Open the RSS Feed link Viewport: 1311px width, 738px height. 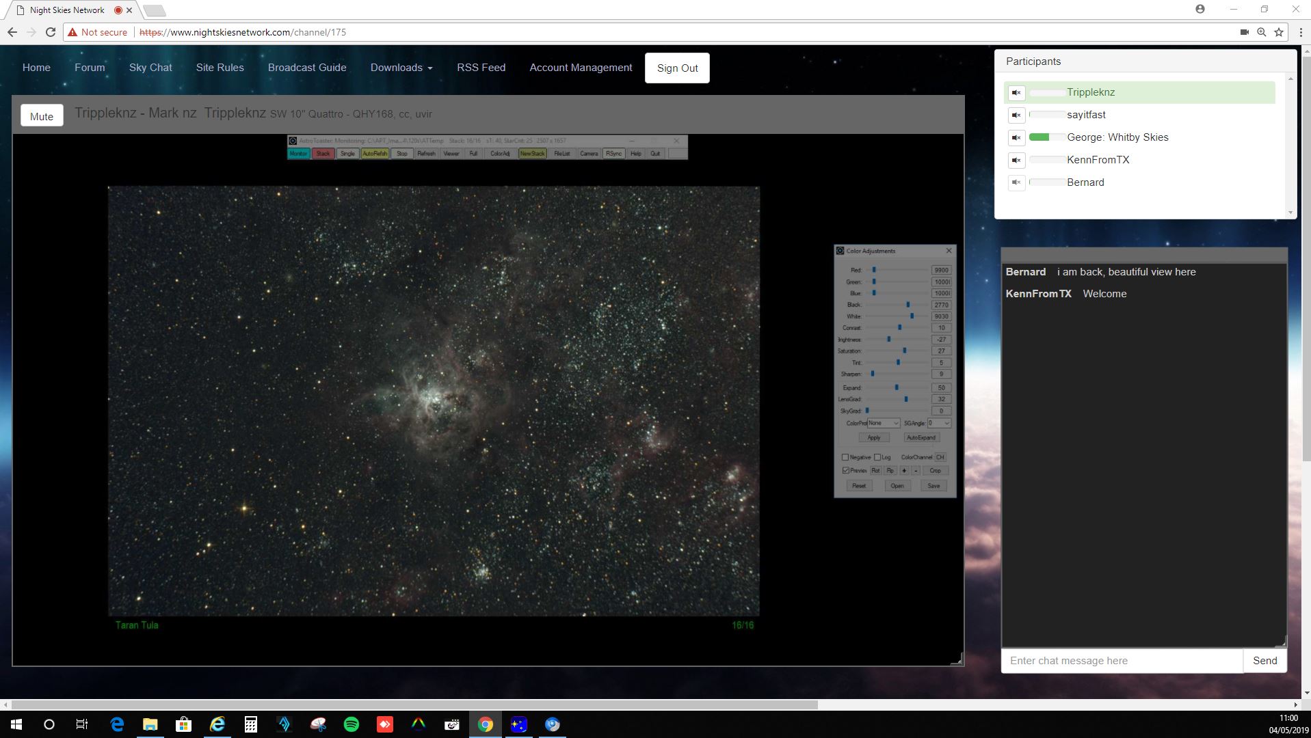coord(481,68)
